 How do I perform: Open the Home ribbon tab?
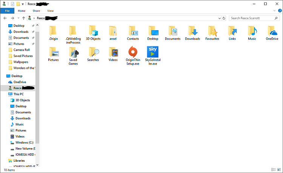point(22,11)
